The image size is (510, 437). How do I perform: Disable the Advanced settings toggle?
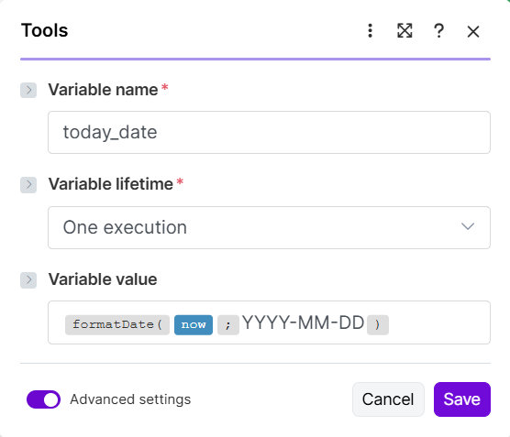[x=44, y=399]
